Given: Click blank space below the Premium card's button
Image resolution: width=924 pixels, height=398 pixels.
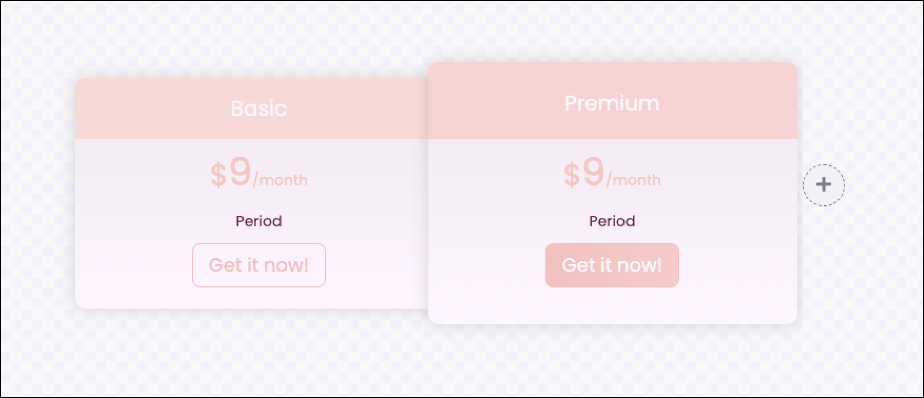Looking at the screenshot, I should coord(612,306).
